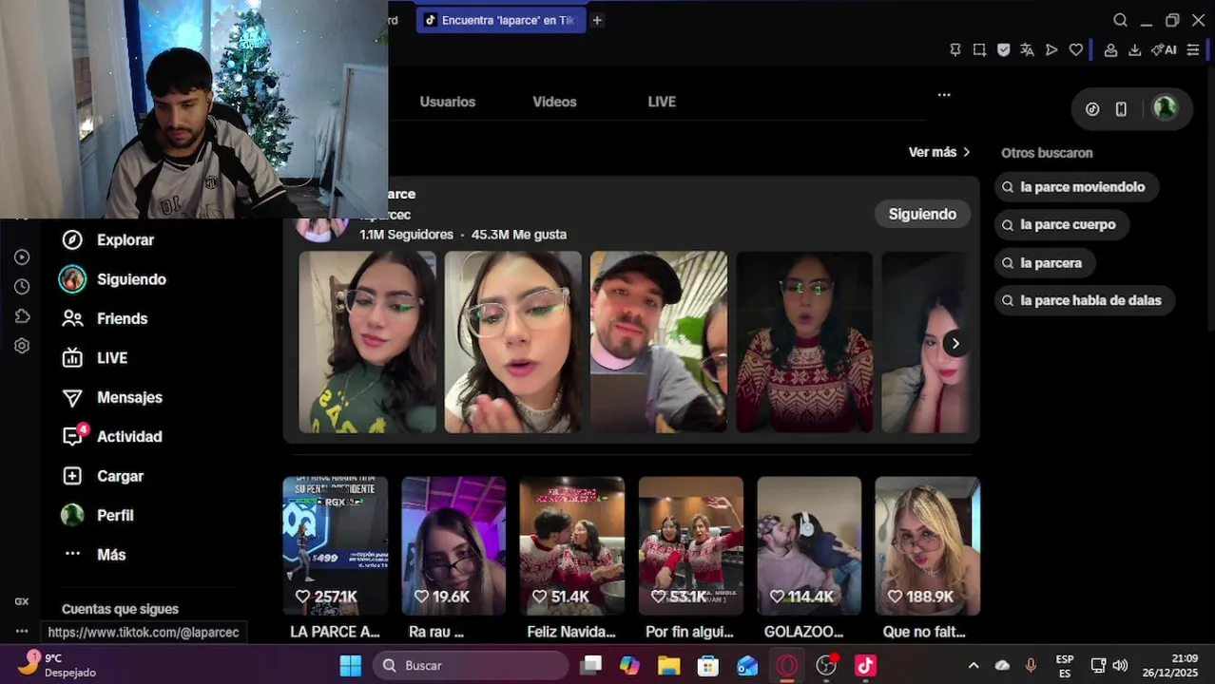Click 'Cuentas que sigues' heading

120,609
